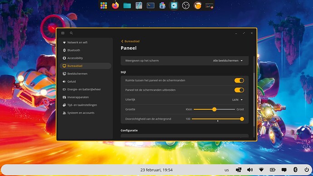Open the Wi-Fi network applet
313x176 pixels.
[261, 170]
